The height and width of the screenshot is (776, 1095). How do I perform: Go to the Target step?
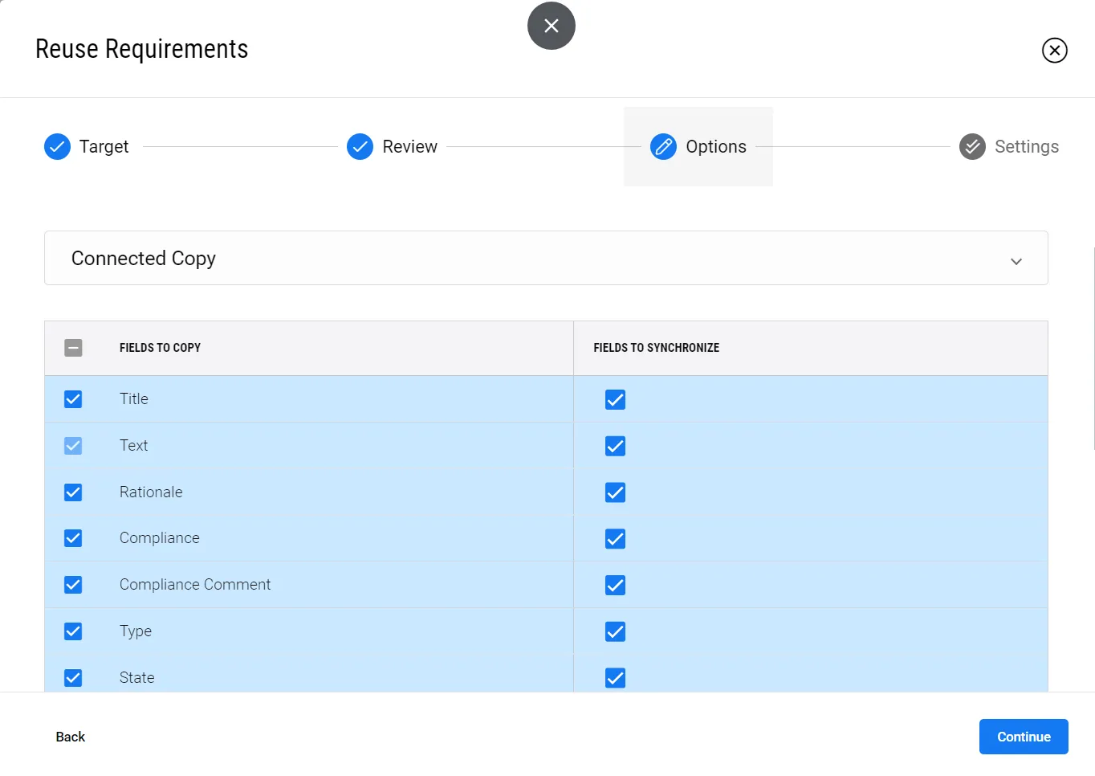[x=104, y=147]
